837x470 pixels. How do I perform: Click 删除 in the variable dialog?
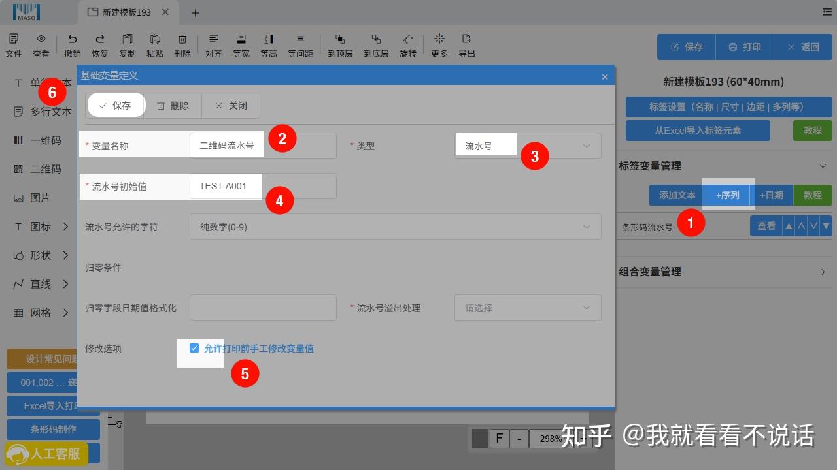tap(173, 105)
